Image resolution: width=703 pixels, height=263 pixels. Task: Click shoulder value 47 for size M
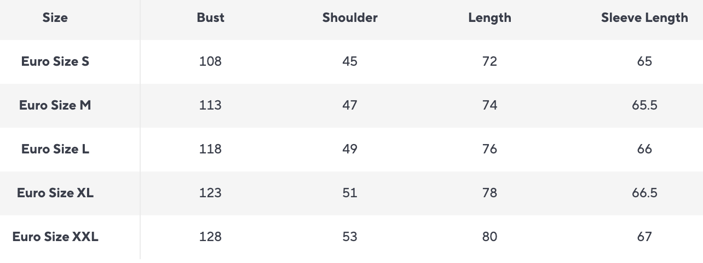[x=350, y=105]
